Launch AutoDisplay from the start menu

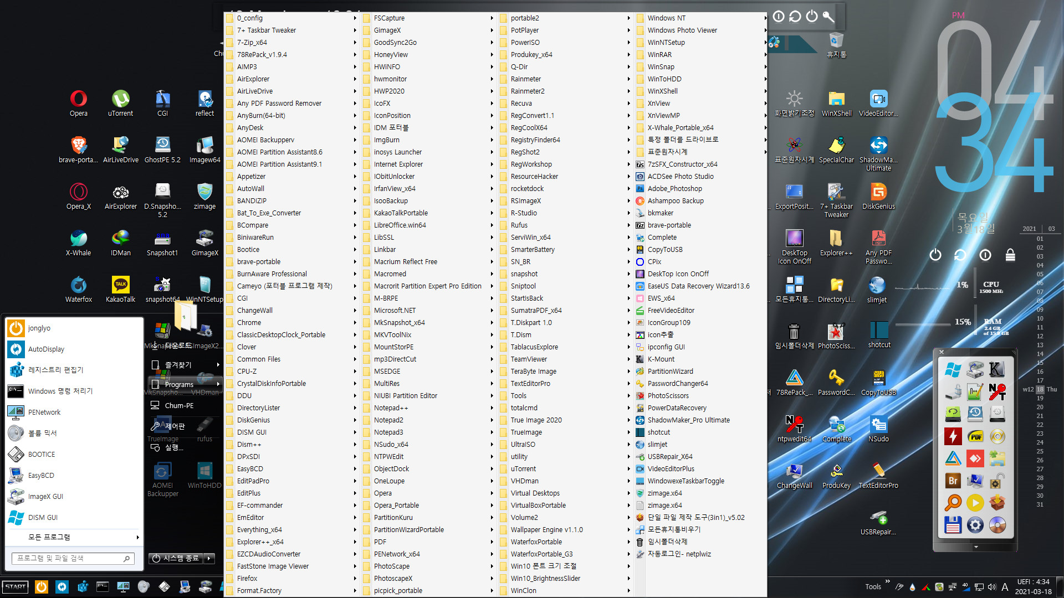74,349
